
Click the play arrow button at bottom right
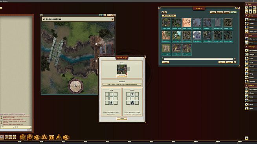tap(246, 138)
